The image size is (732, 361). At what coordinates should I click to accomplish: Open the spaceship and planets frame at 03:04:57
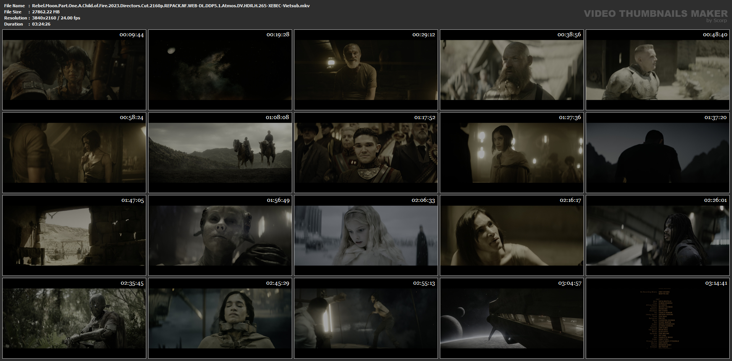tap(512, 318)
